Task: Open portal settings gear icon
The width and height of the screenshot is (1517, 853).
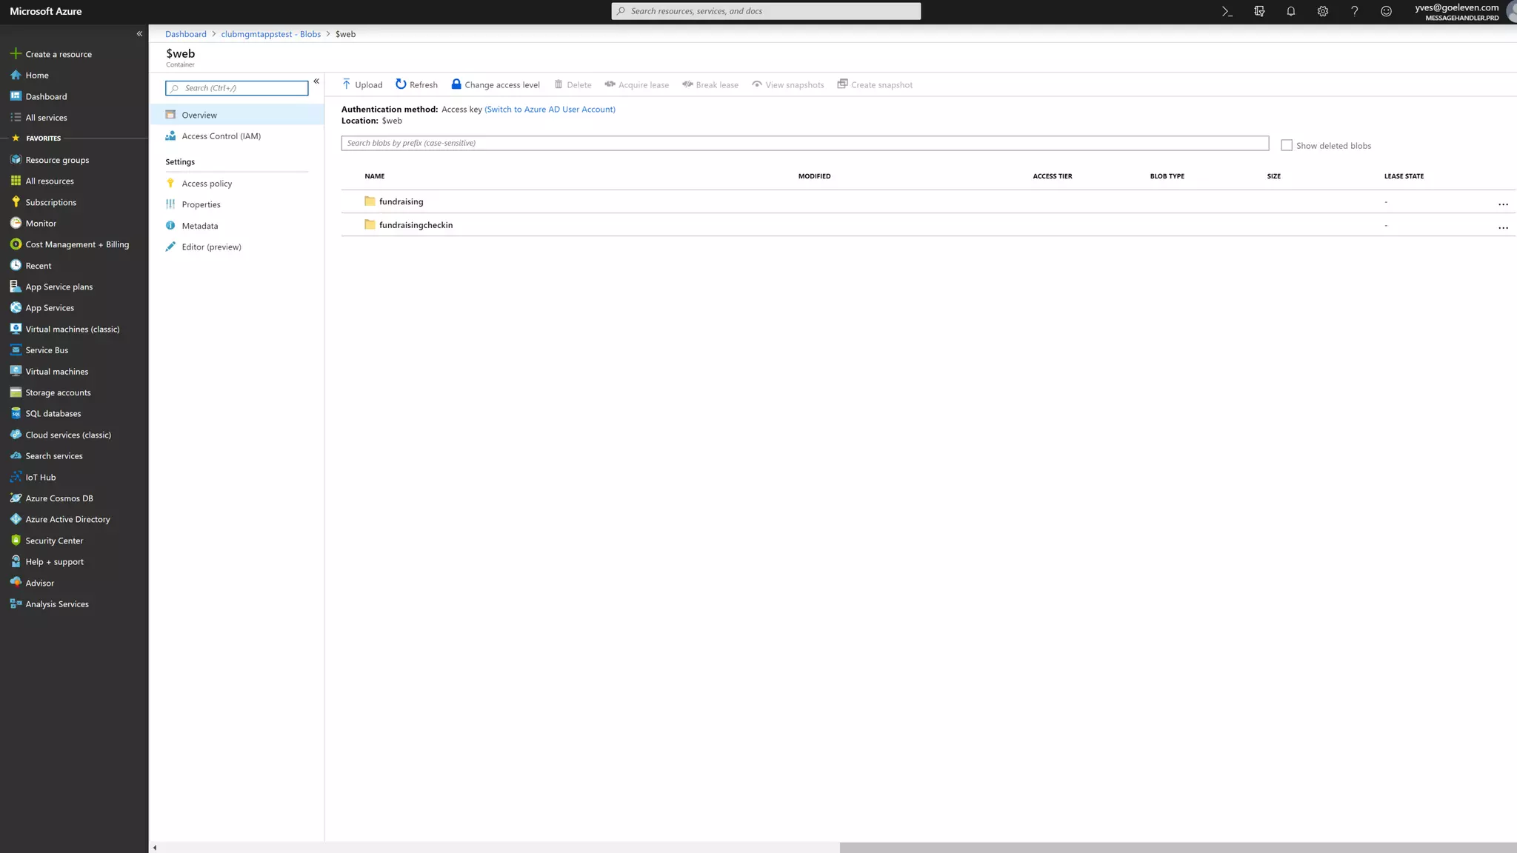Action: point(1322,11)
